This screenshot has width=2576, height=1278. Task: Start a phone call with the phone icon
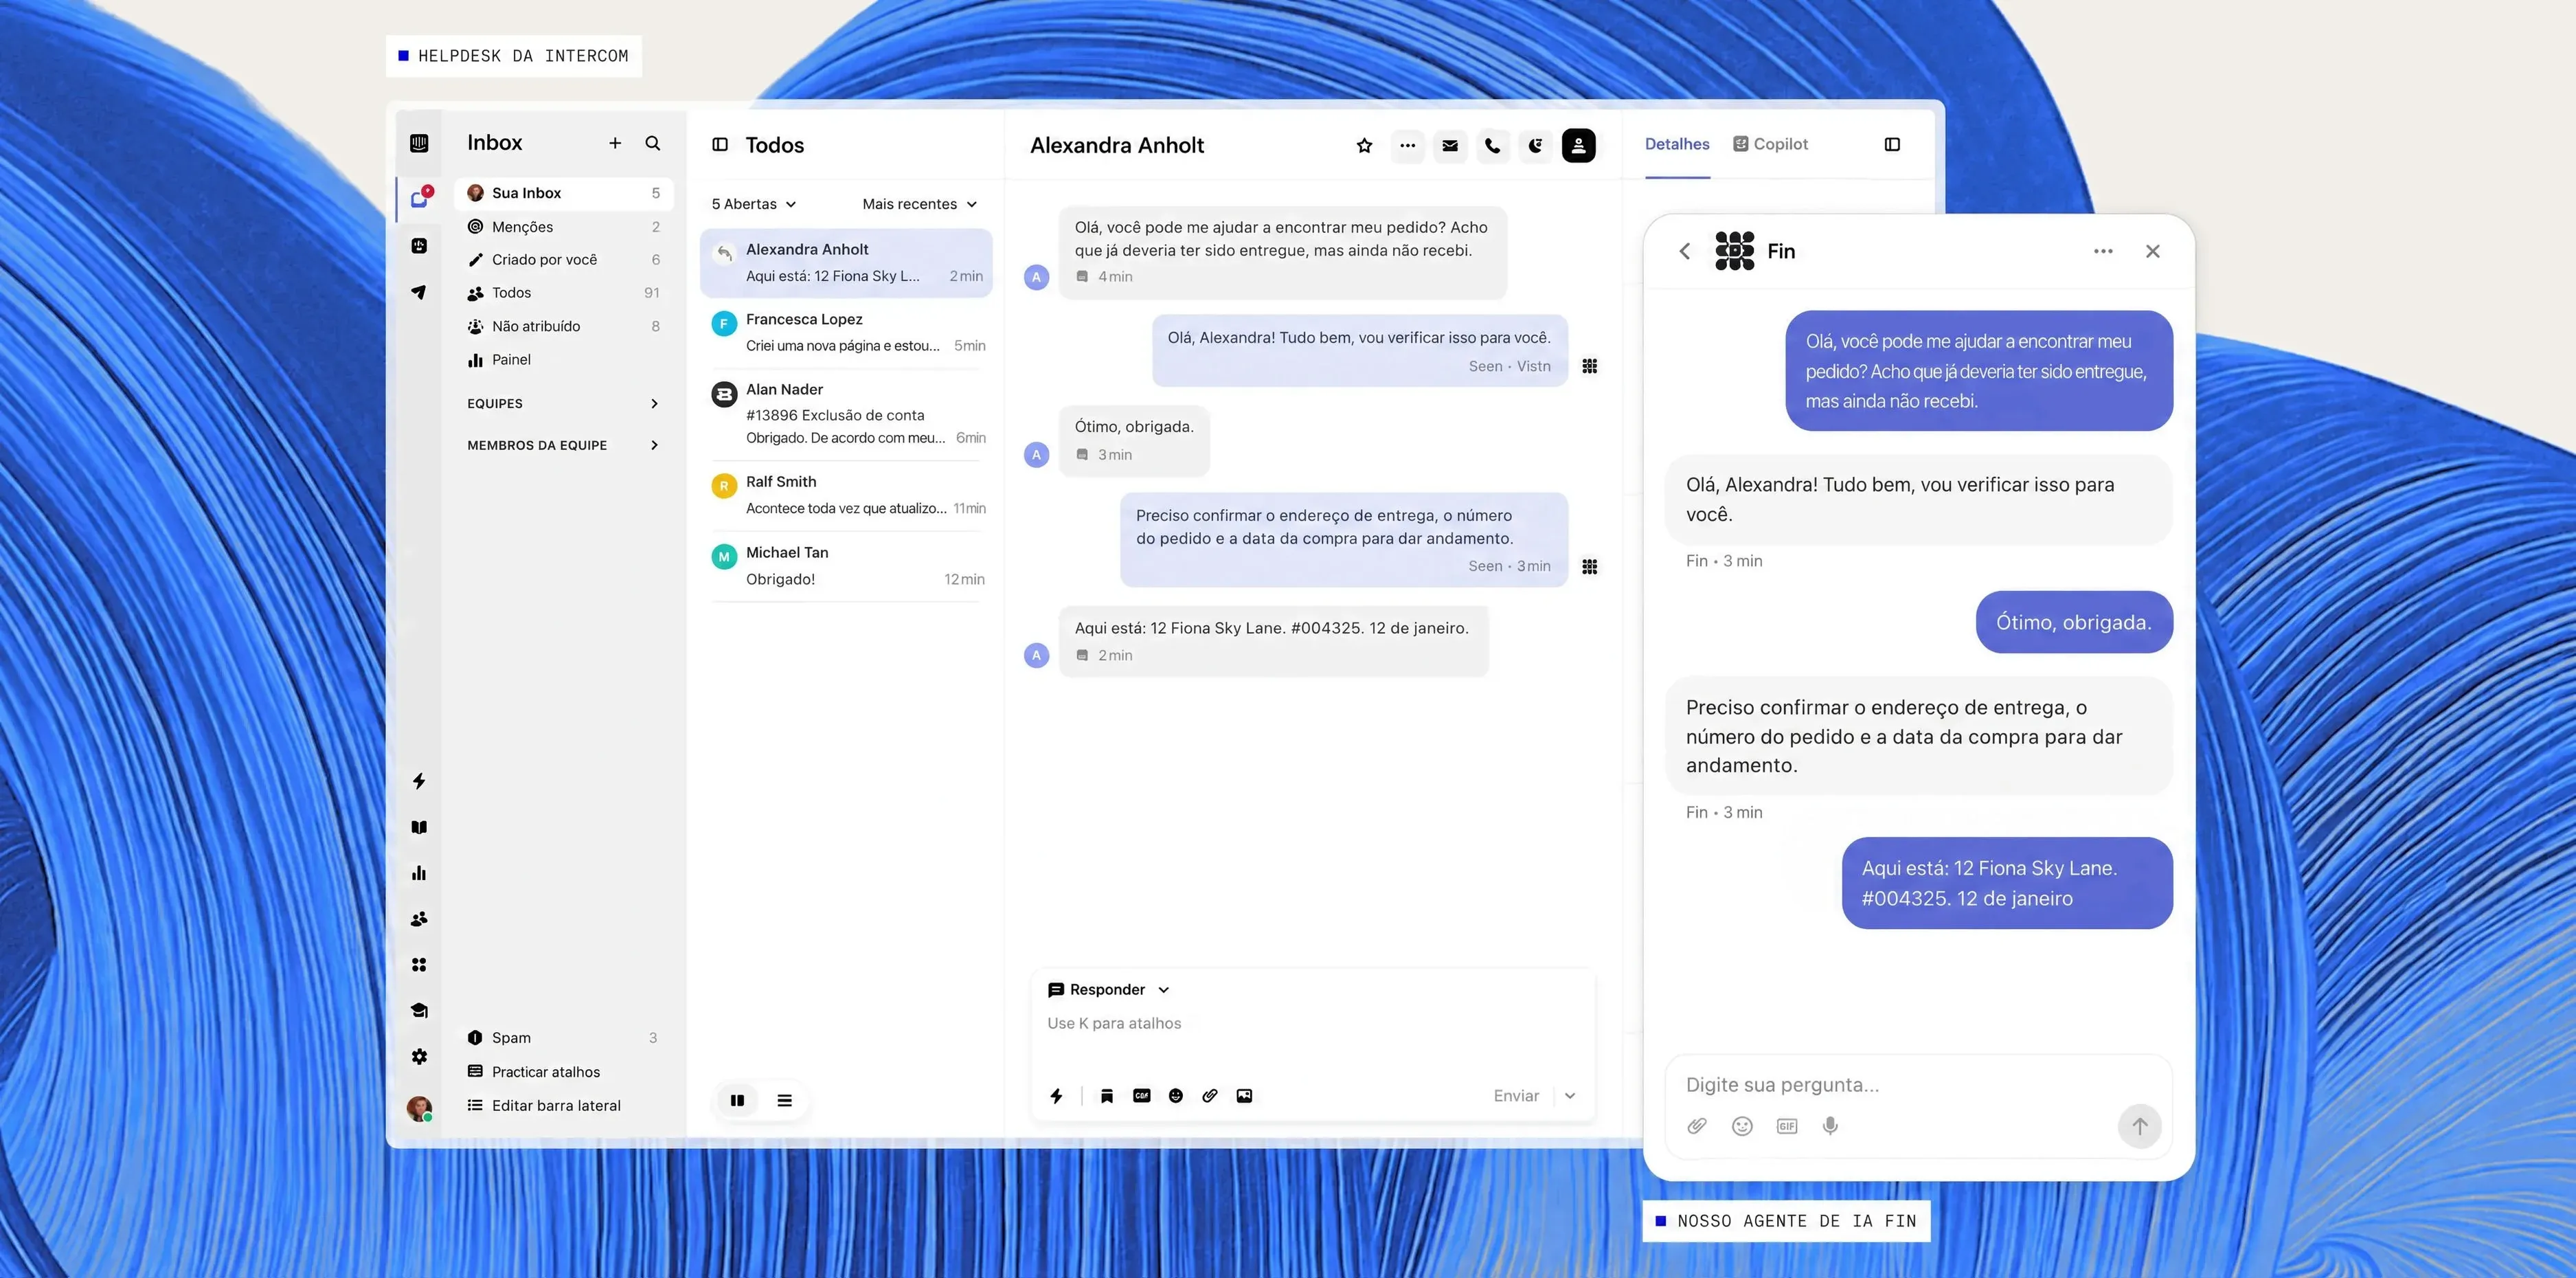tap(1493, 145)
